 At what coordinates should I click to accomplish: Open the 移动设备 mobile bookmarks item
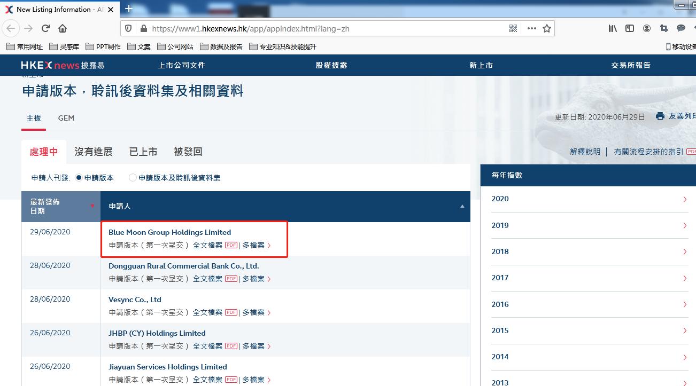coord(680,46)
